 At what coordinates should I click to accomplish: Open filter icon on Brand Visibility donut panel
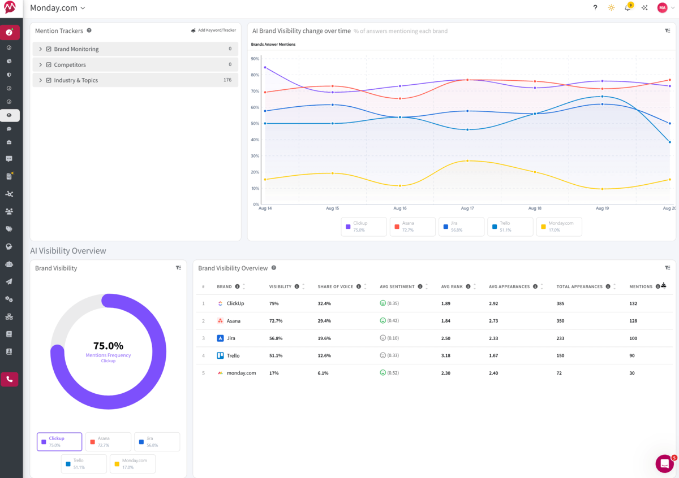[x=178, y=268]
